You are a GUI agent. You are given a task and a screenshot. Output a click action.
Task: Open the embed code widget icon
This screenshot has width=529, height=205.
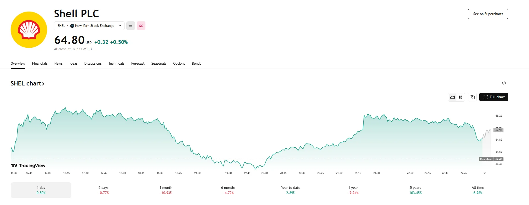[x=504, y=83]
